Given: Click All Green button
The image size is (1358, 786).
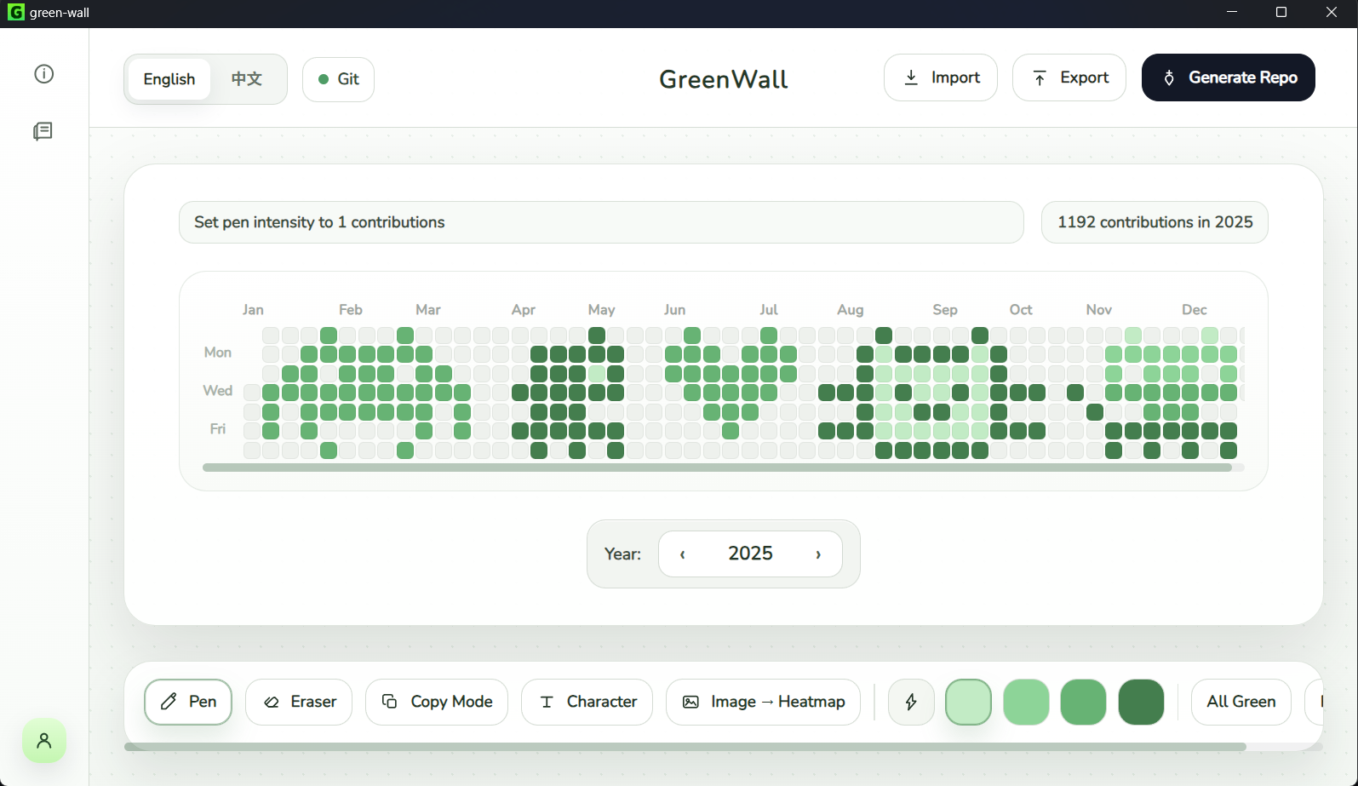Looking at the screenshot, I should (1241, 702).
